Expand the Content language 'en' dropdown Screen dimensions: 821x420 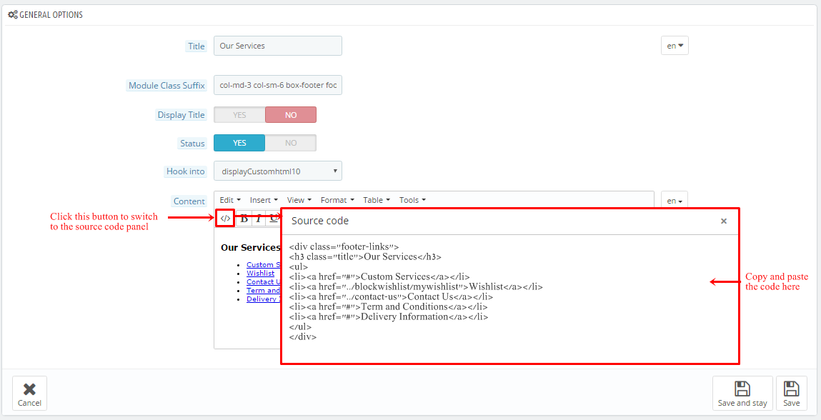pos(675,201)
